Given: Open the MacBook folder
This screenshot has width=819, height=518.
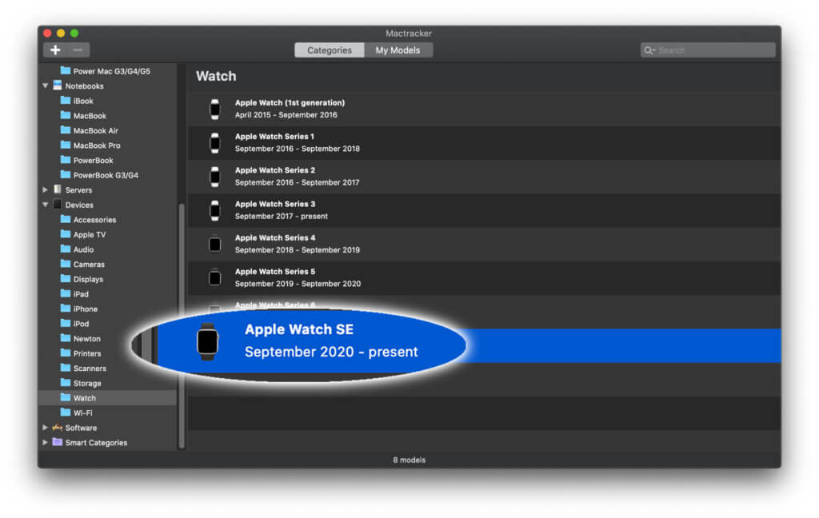Looking at the screenshot, I should tap(83, 115).
